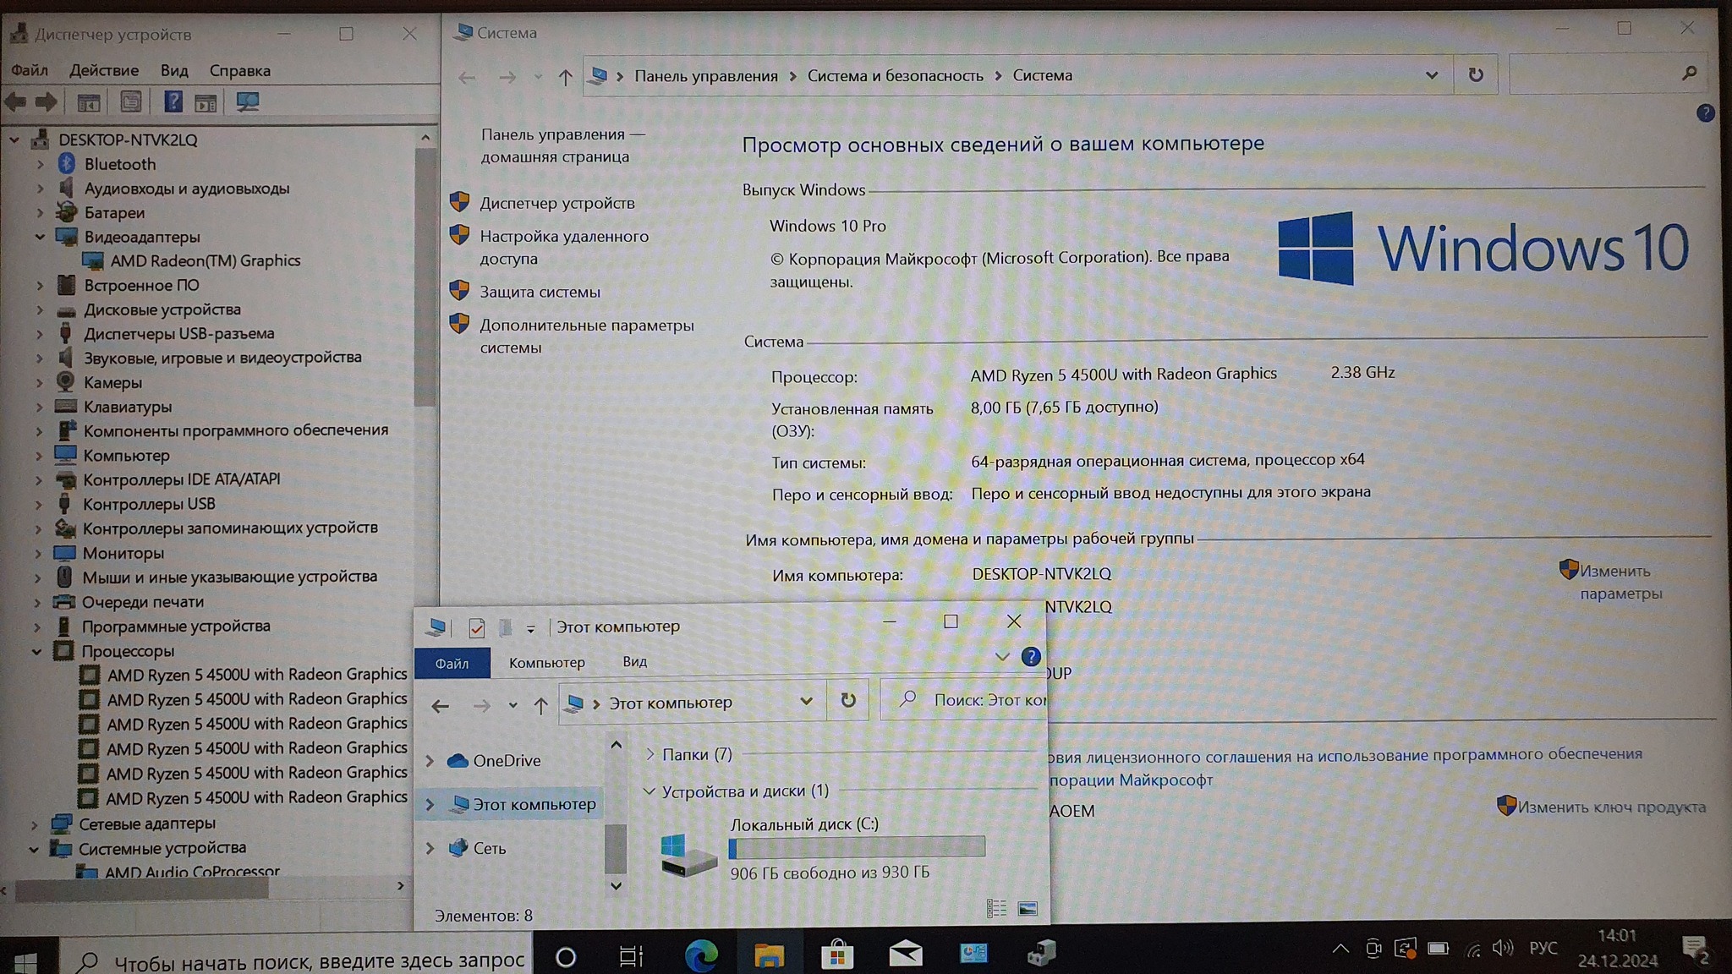This screenshot has height=974, width=1732.
Task: Open the Действие menu in Device Manager
Action: point(103,70)
